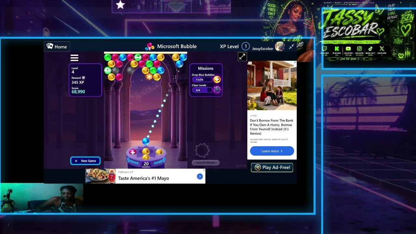Screen dimensions: 416x234
Task: Click the blue arrow on the Hellmann's ad
Action: click(x=200, y=176)
